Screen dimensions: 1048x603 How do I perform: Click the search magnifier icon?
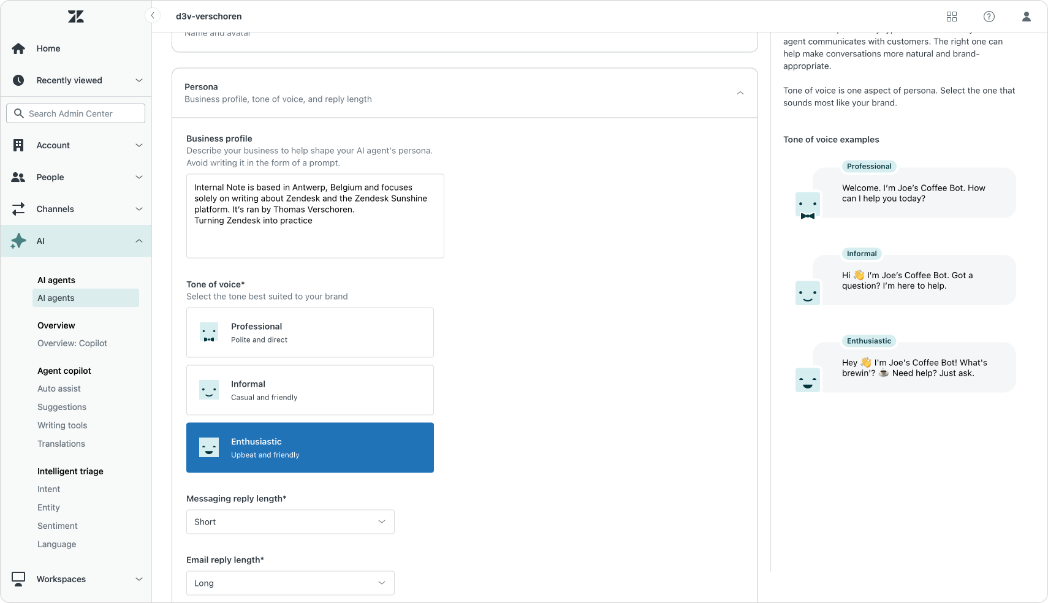point(19,113)
